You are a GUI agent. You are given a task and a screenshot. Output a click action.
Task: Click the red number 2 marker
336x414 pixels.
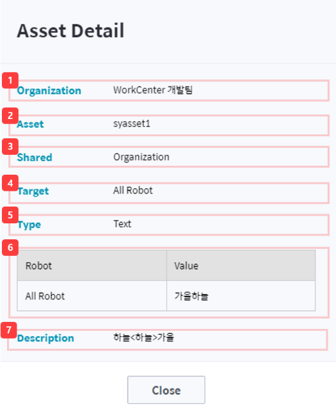[10, 116]
